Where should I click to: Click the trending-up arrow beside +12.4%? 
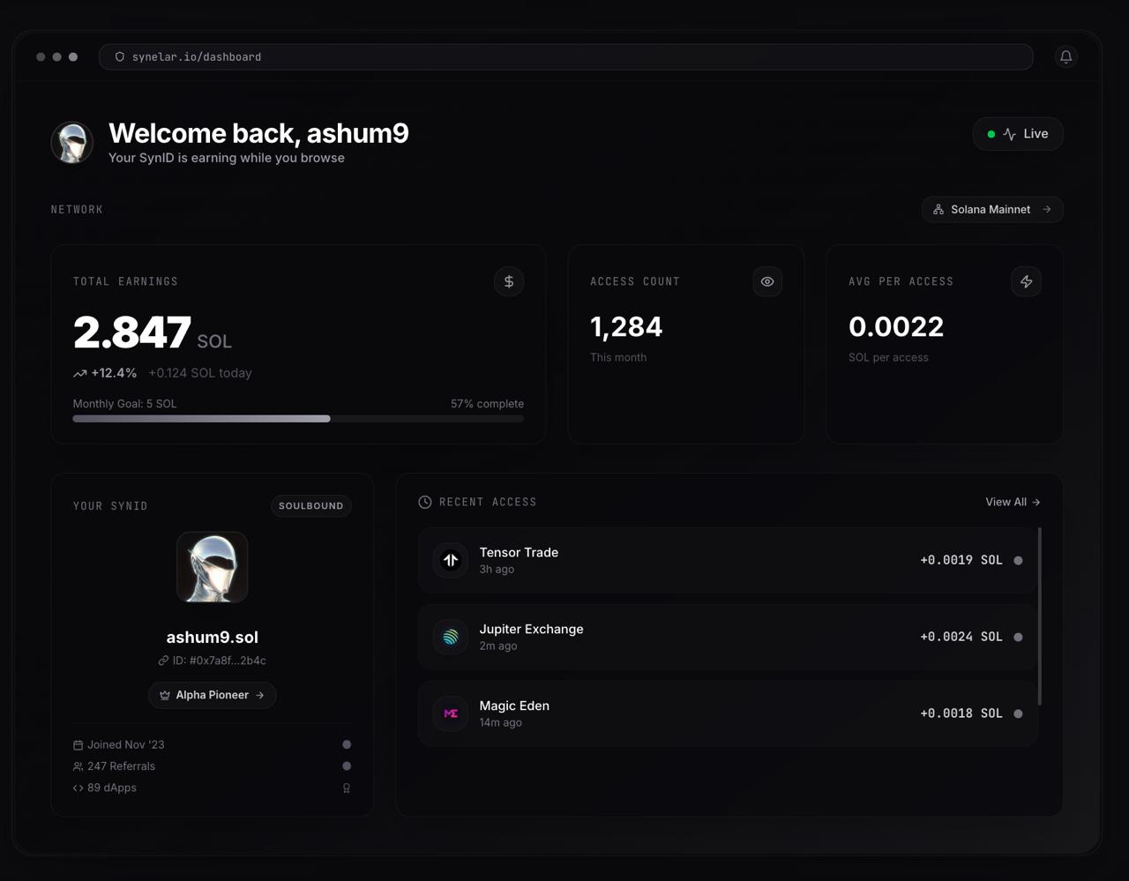80,374
